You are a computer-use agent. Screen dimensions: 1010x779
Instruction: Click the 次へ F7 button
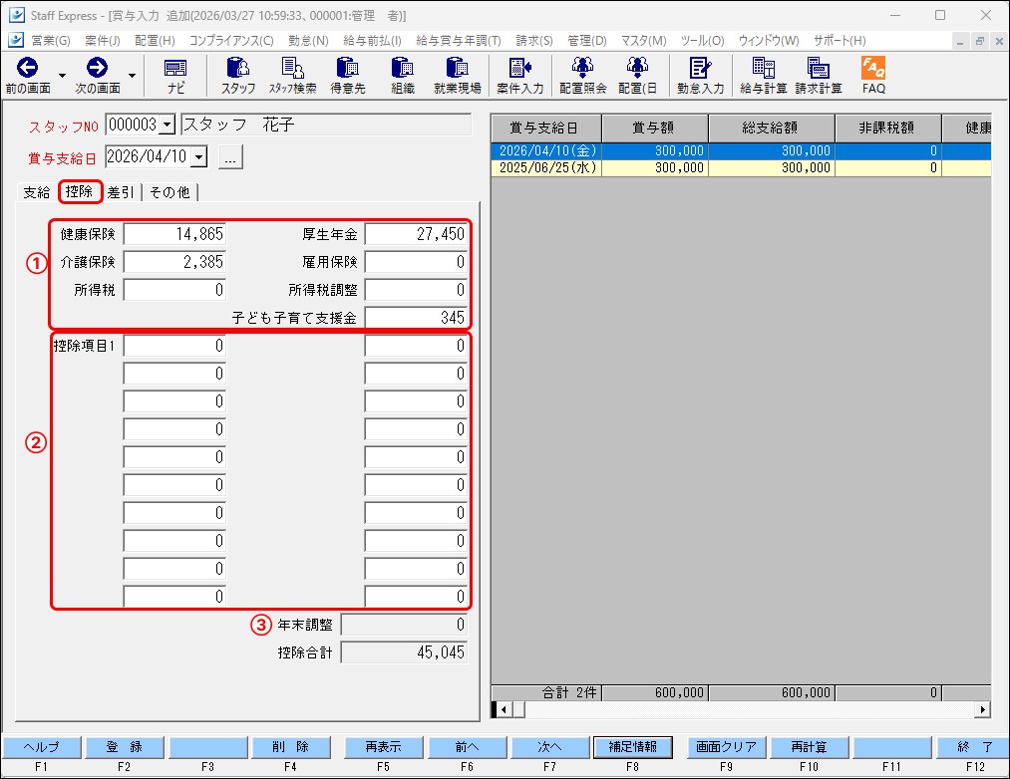(x=550, y=747)
